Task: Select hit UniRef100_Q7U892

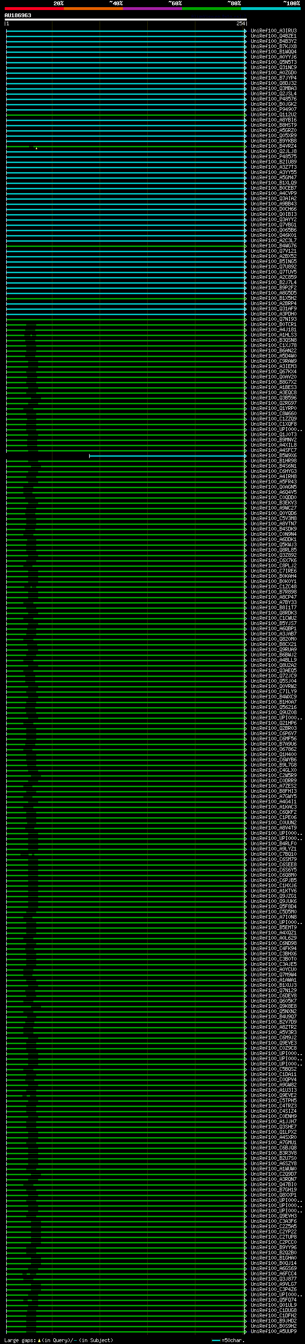Action: point(274,267)
